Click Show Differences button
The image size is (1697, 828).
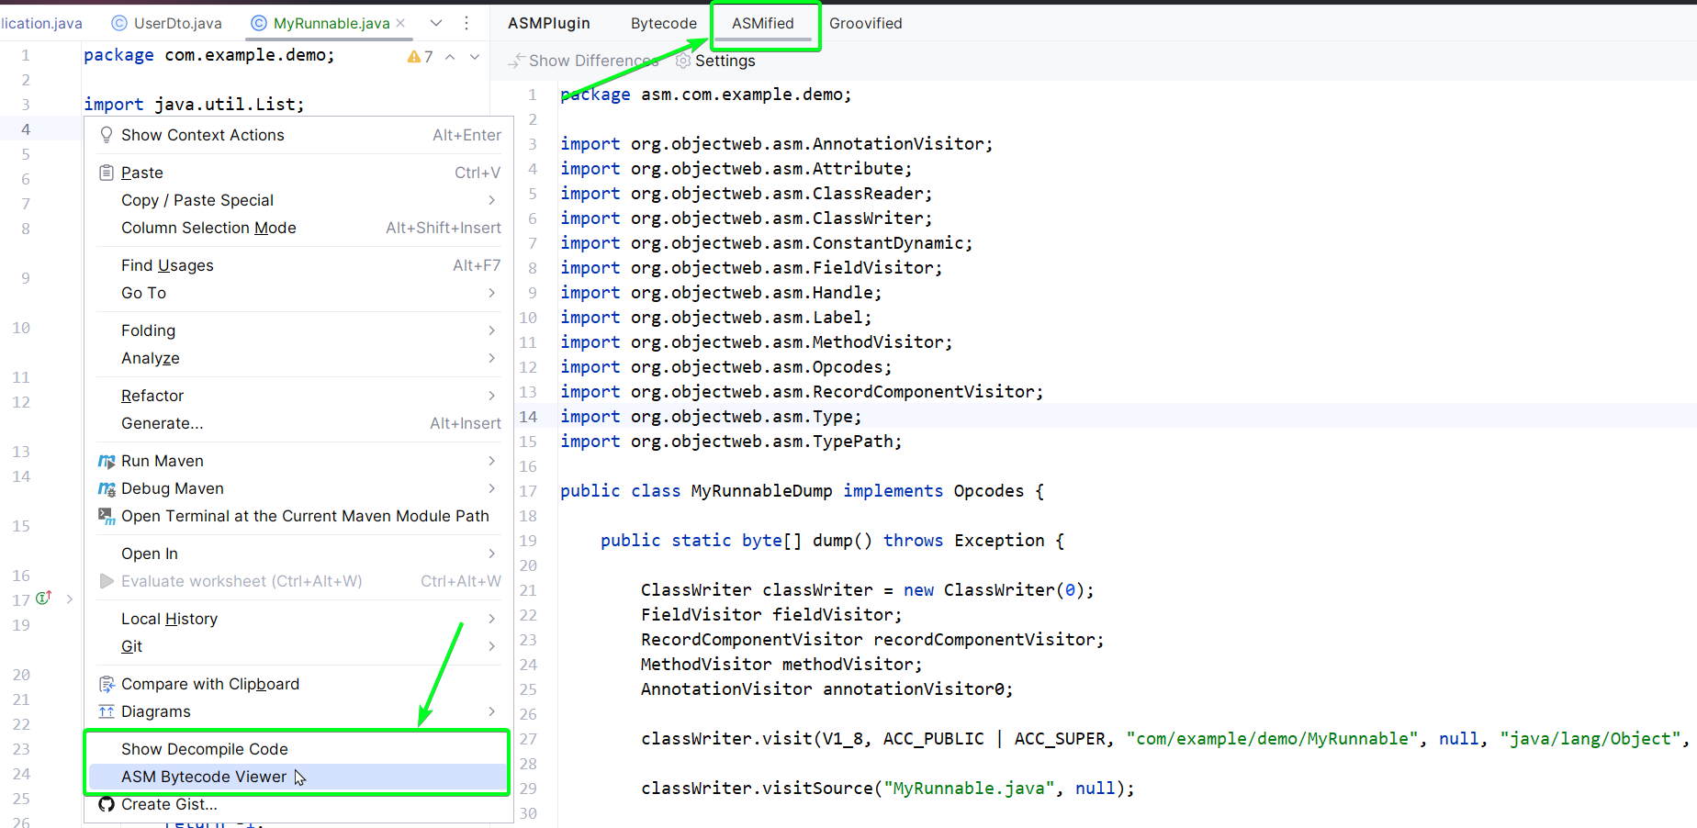pos(583,61)
